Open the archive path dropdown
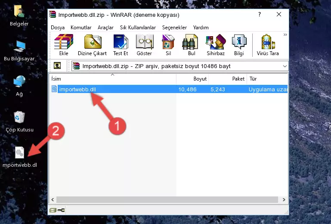 (285, 66)
